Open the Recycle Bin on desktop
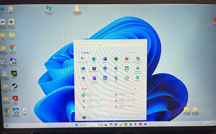 pyautogui.click(x=25, y=111)
